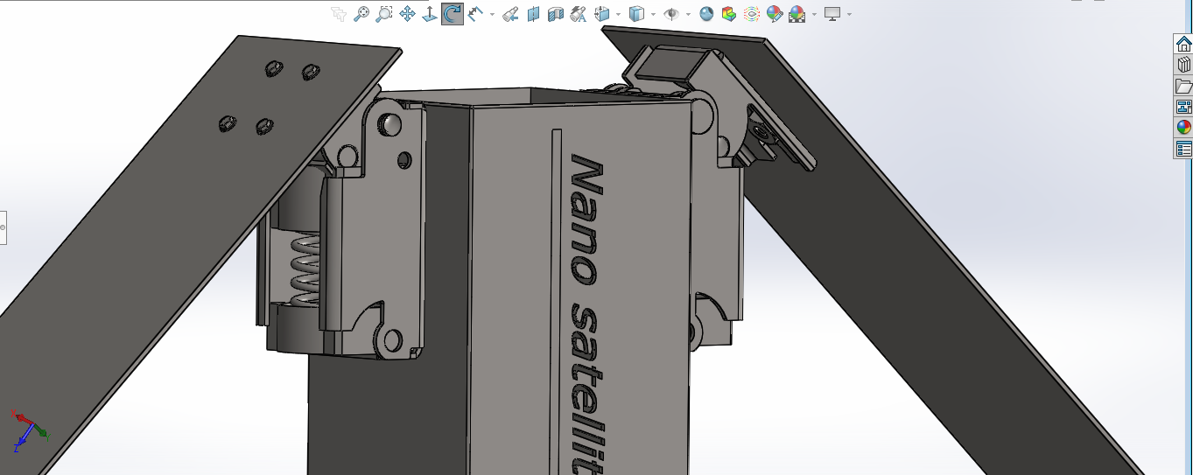Click the greyed-out selection filter icon

coord(339,14)
